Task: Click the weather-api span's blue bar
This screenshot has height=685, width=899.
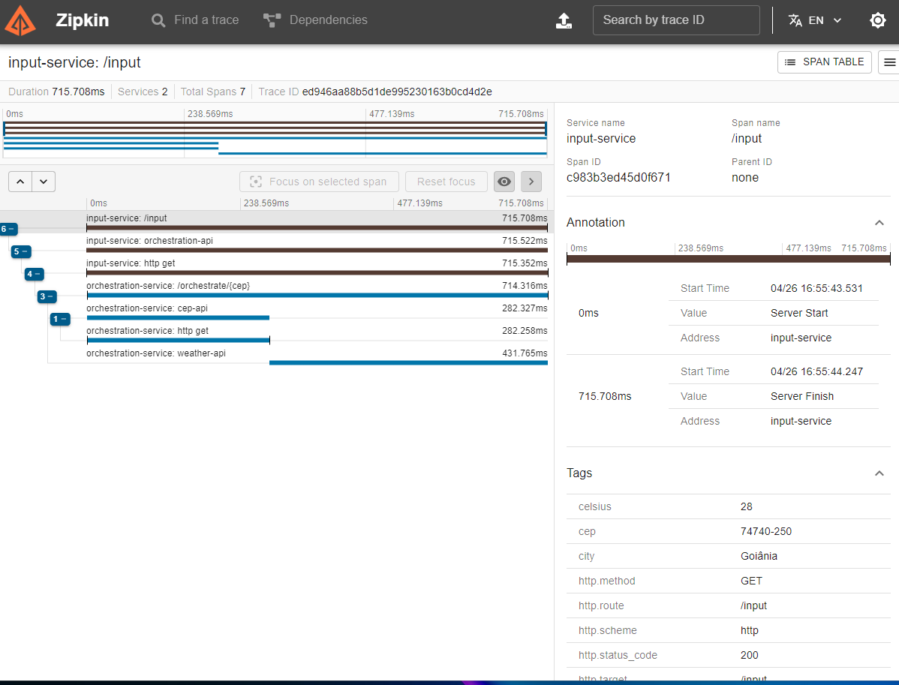Action: pyautogui.click(x=408, y=363)
